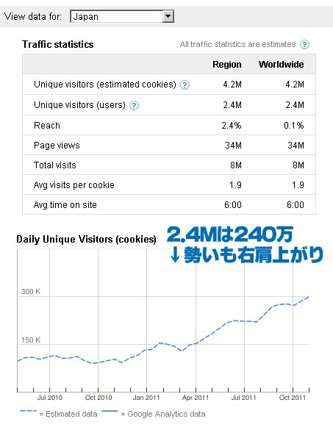Select the Oct 2011 axis marker
This screenshot has width=333, height=430.
pos(293,398)
